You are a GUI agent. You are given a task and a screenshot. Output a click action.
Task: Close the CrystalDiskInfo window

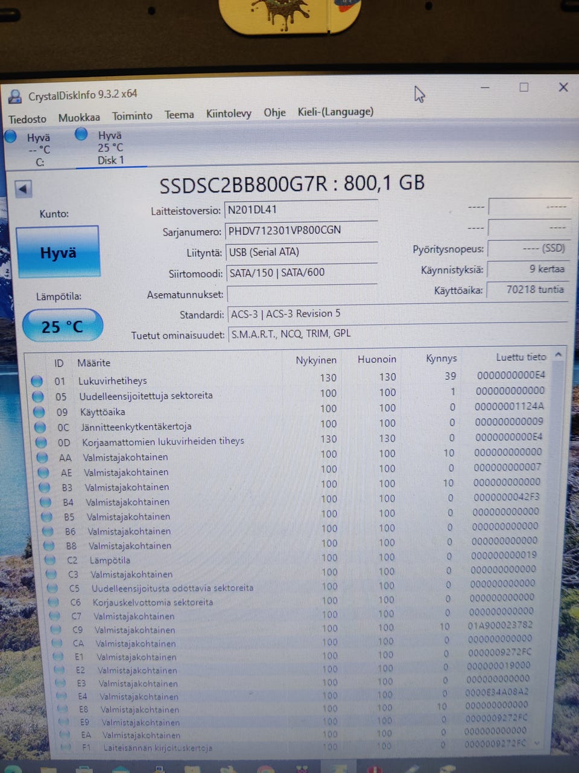[x=563, y=87]
